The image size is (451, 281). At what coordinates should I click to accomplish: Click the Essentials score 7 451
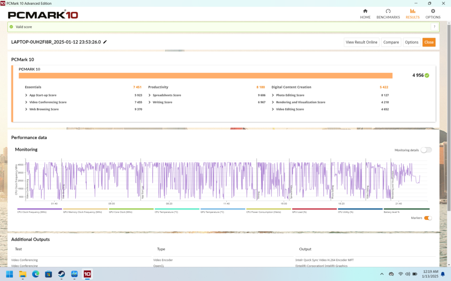pos(137,87)
